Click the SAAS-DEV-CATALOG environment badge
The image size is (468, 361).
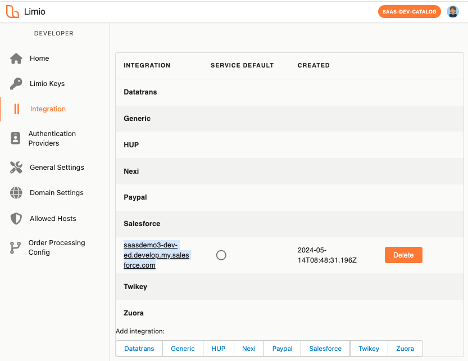(409, 12)
